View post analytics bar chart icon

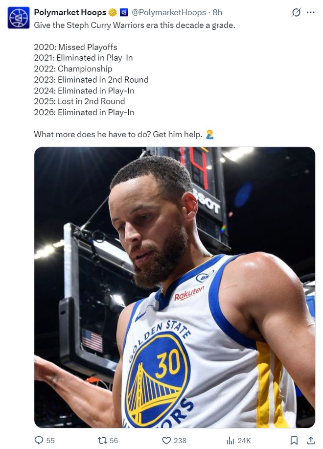click(x=231, y=440)
